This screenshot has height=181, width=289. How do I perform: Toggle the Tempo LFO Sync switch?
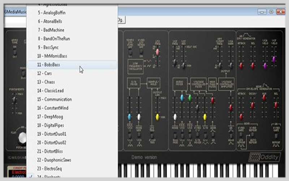click(x=130, y=52)
